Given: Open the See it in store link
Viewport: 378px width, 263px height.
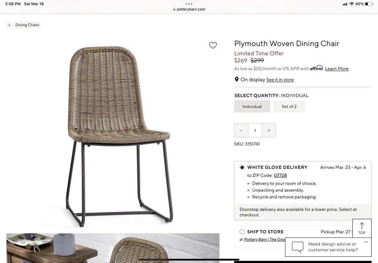Looking at the screenshot, I should (280, 80).
